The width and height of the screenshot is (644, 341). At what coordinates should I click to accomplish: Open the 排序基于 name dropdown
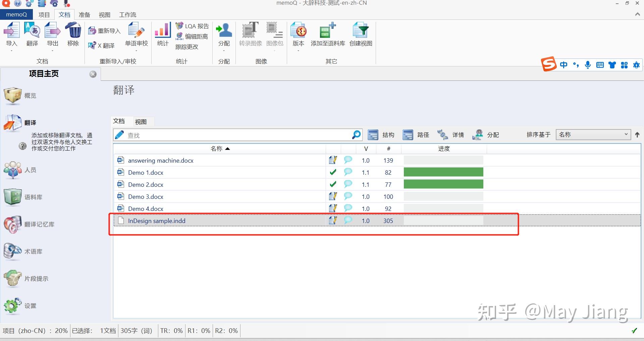(593, 134)
